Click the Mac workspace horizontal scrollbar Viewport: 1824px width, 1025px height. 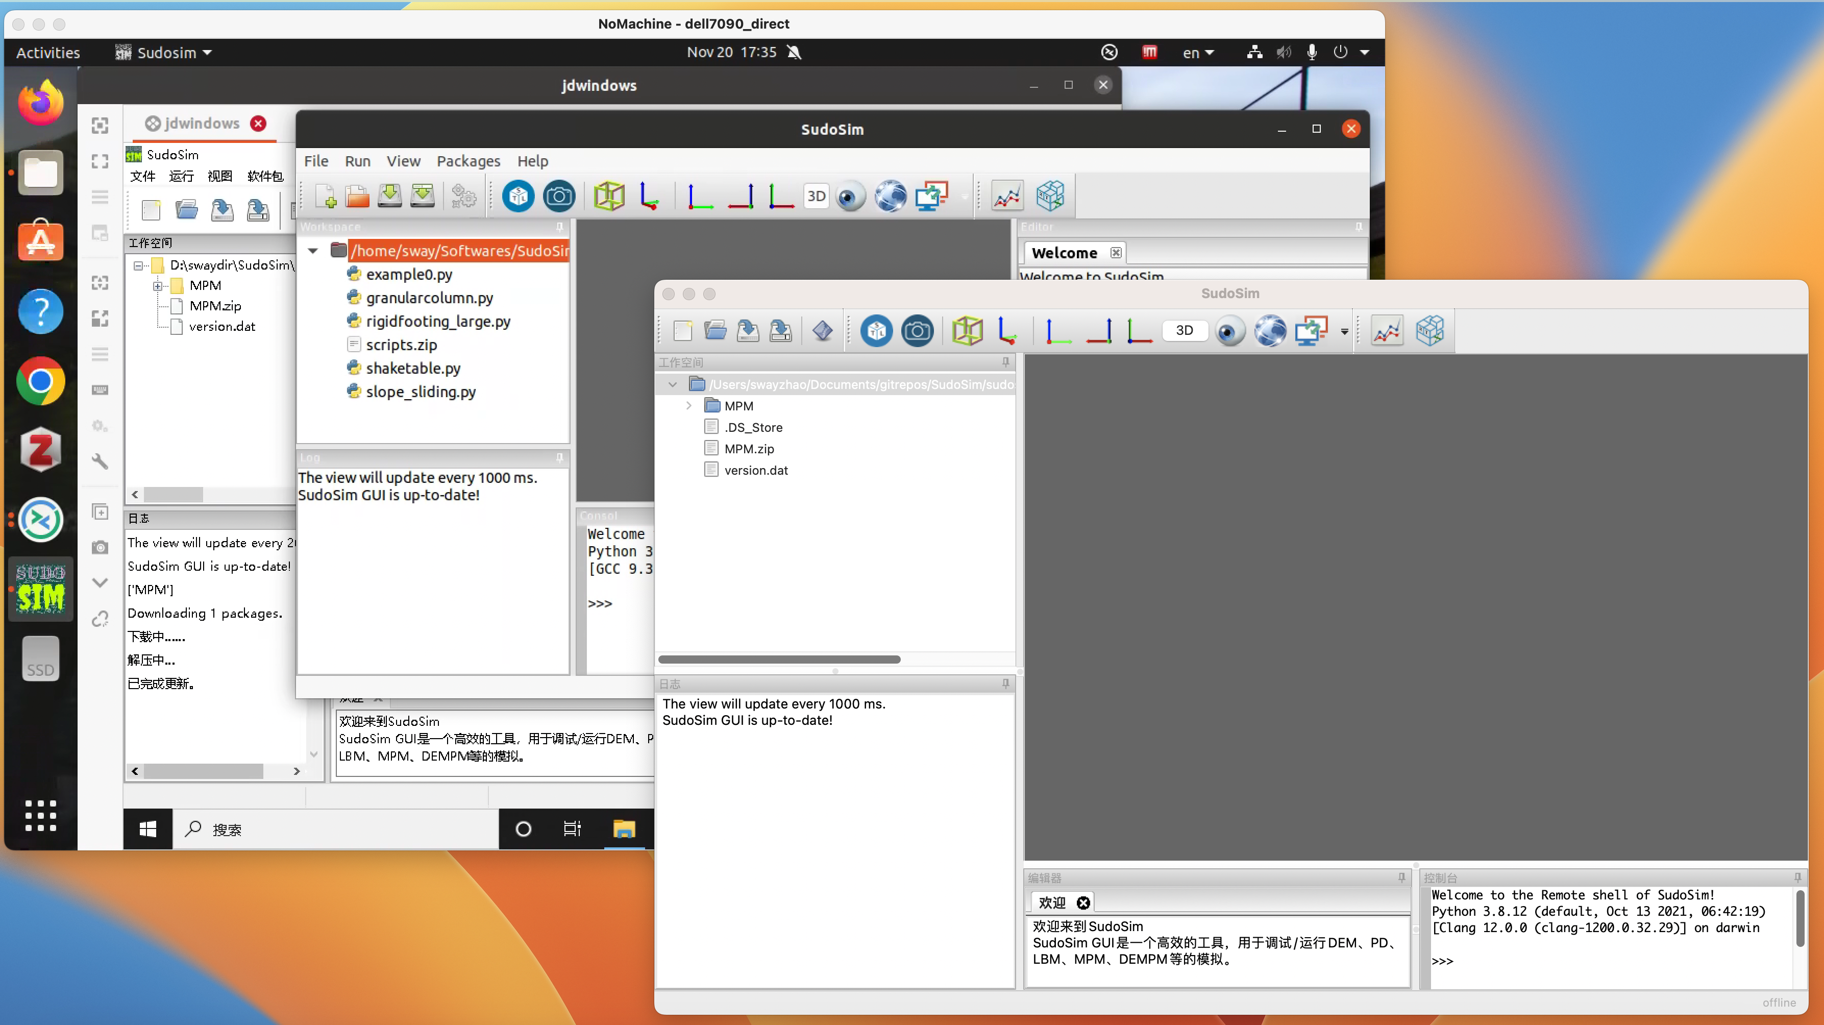coord(779,660)
